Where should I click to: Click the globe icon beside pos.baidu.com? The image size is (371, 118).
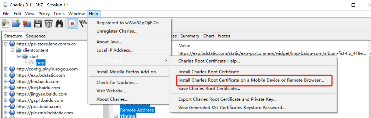pos(12,107)
